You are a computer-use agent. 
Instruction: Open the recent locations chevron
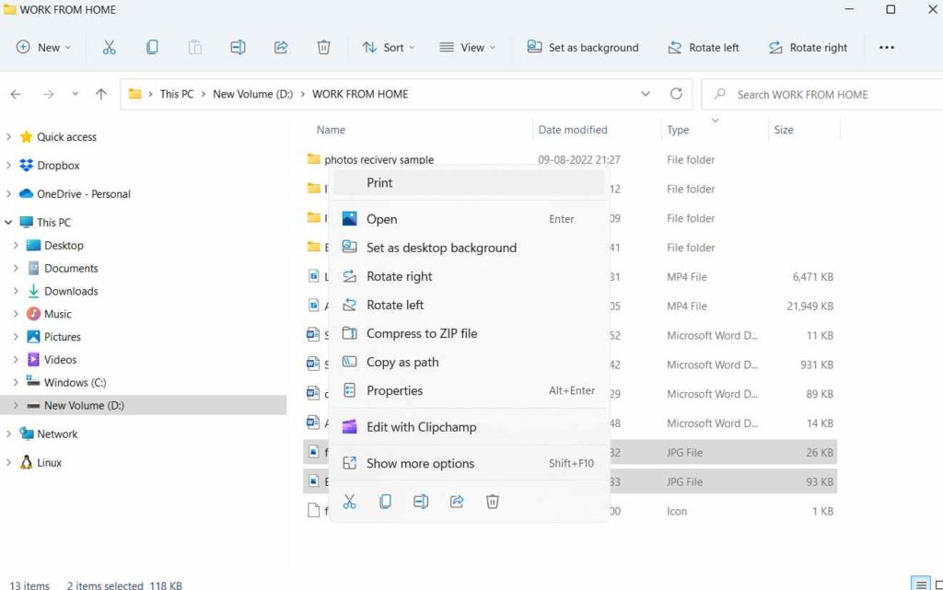point(76,94)
